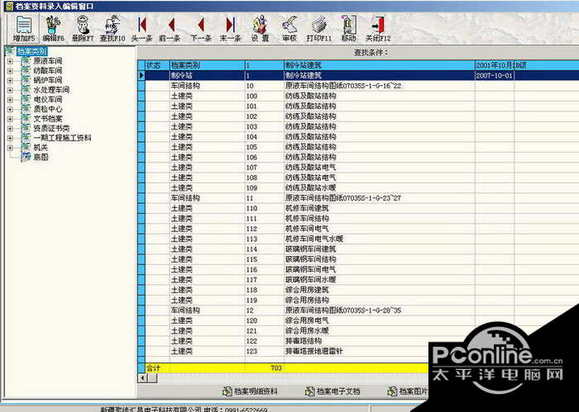Click the row selector beside row 100
The image size is (579, 412).
click(141, 96)
